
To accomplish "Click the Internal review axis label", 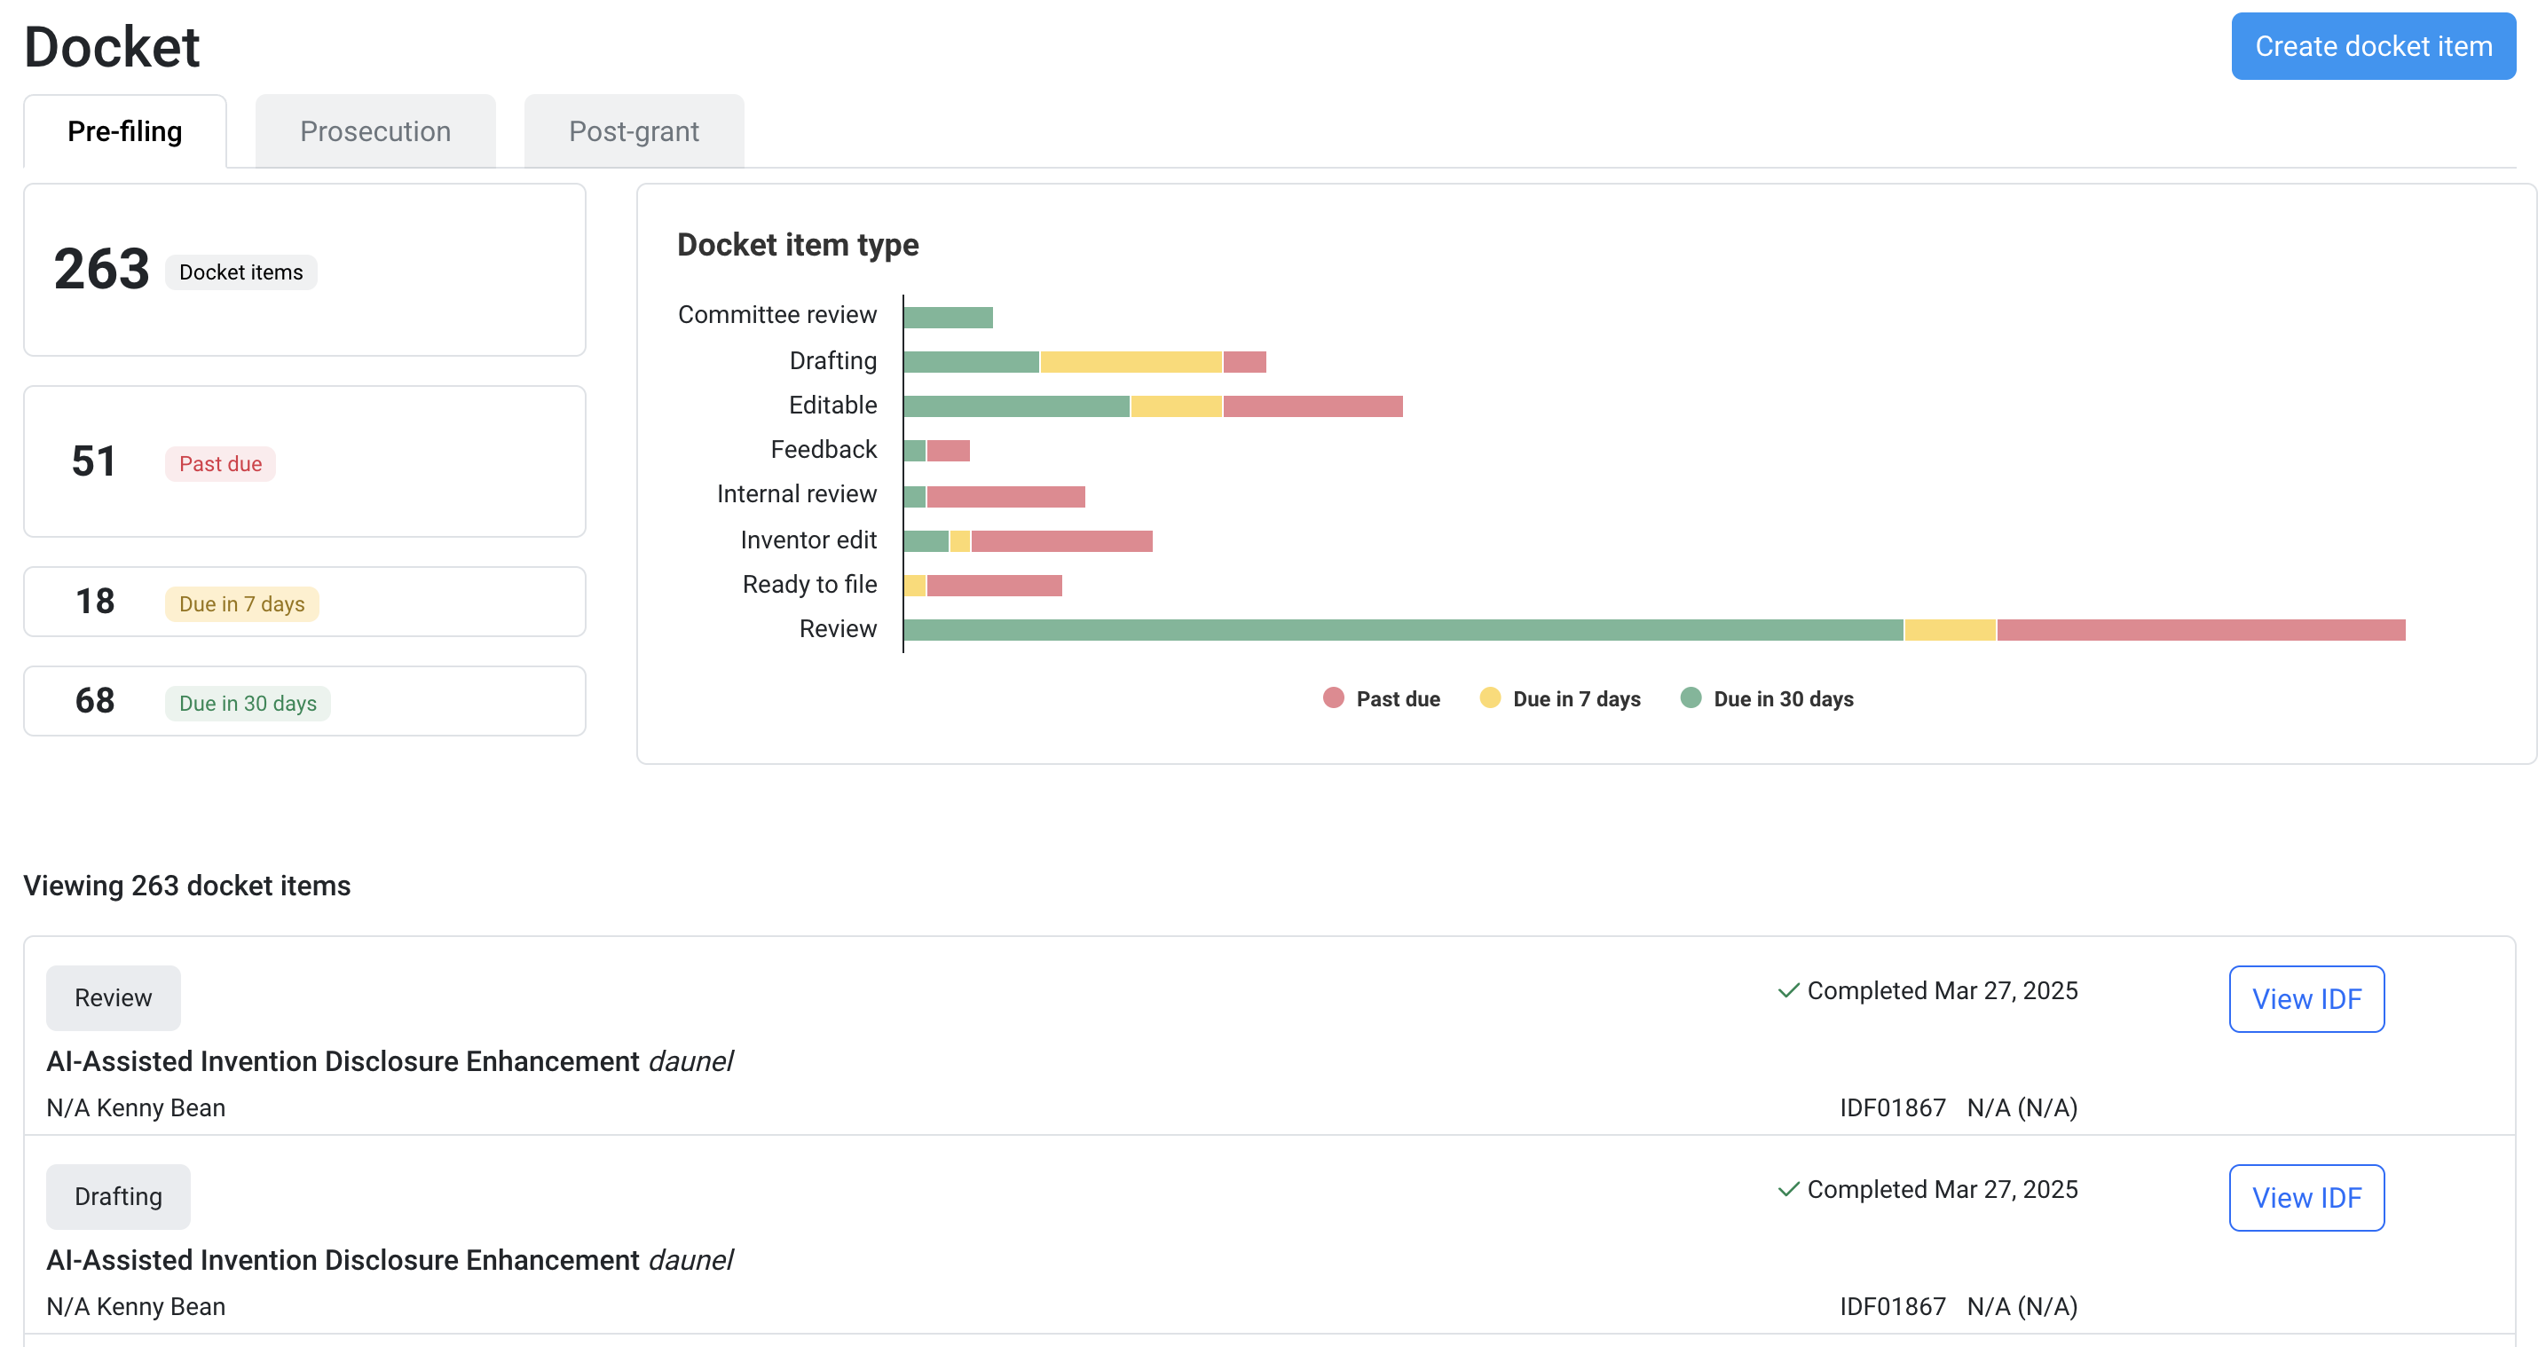I will coord(796,493).
